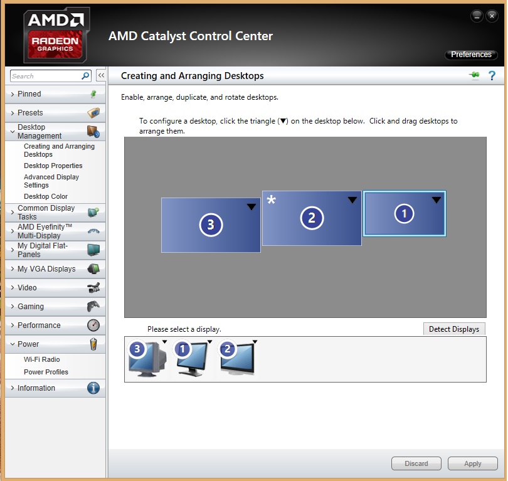Select the highlighted desktop 1 box
The image size is (508, 481).
tap(404, 213)
